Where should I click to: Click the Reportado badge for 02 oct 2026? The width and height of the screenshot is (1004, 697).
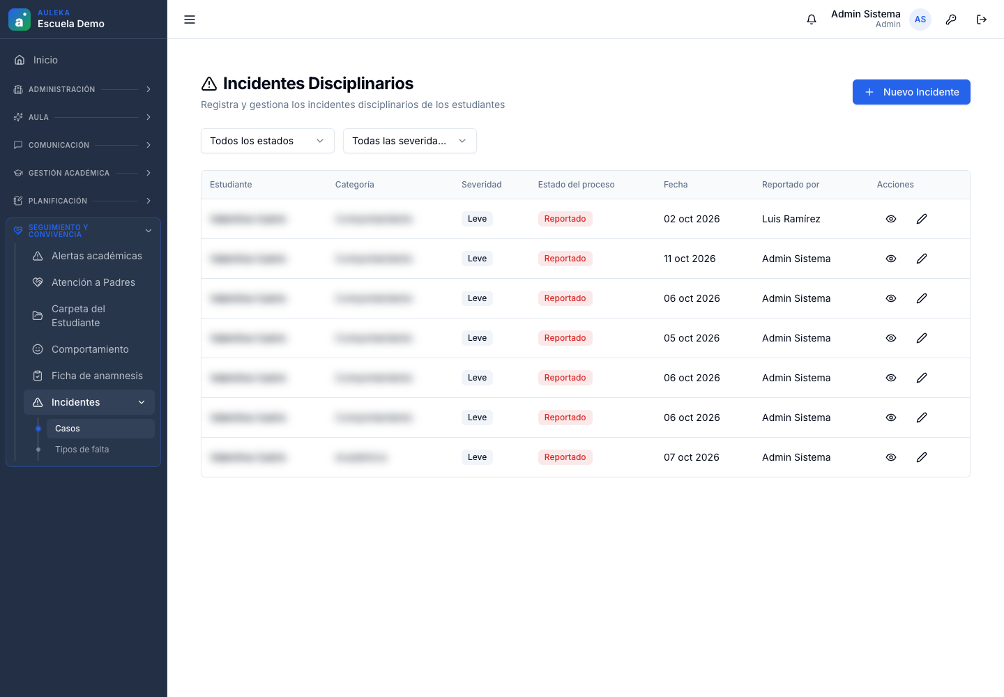(x=565, y=219)
